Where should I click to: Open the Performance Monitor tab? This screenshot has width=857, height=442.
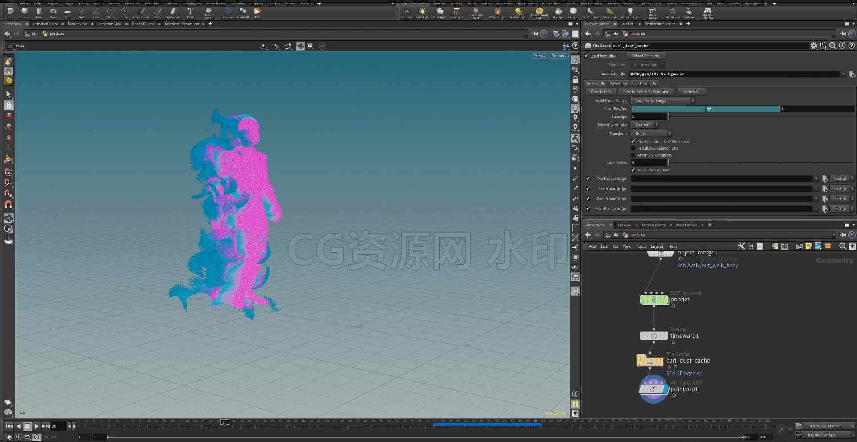[x=661, y=24]
